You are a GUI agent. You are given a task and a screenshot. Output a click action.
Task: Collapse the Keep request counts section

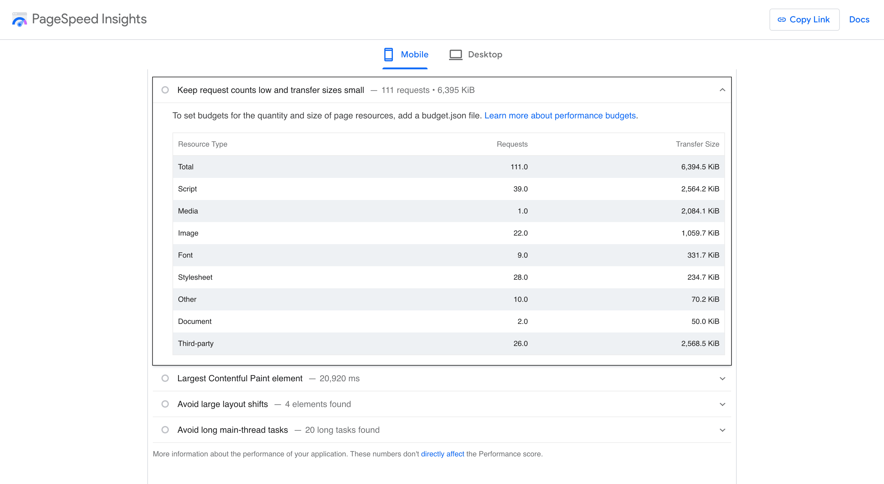(722, 90)
